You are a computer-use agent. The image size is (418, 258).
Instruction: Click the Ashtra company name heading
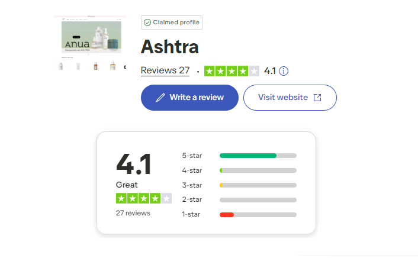coord(169,47)
